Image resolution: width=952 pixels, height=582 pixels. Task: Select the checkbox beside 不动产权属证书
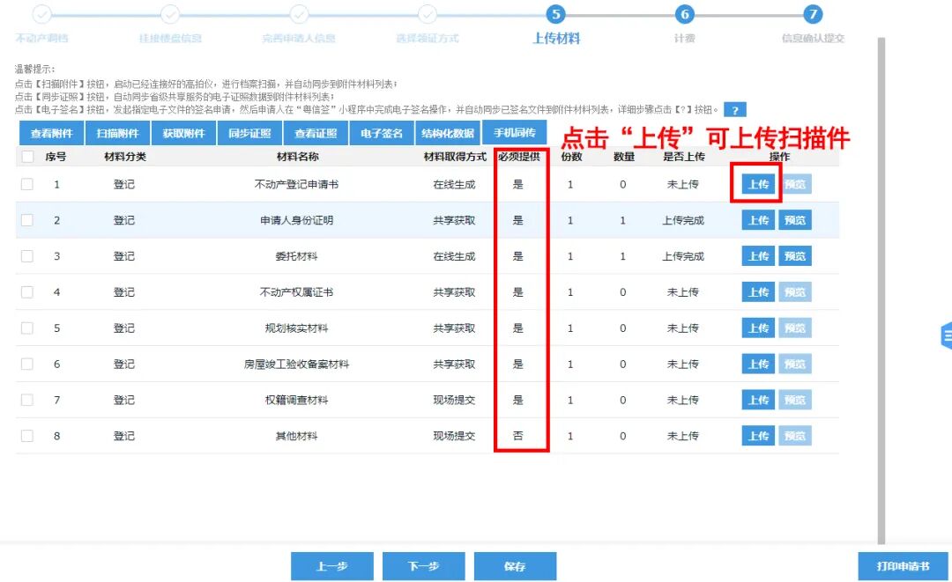[26, 291]
